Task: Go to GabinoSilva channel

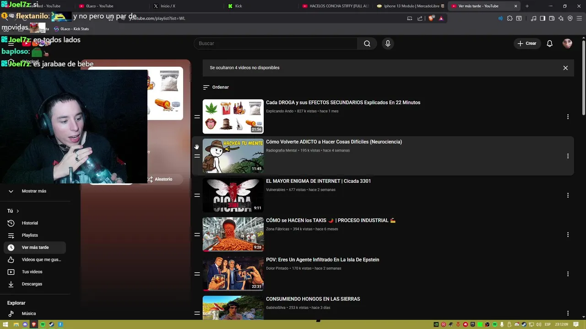Action: click(x=276, y=308)
